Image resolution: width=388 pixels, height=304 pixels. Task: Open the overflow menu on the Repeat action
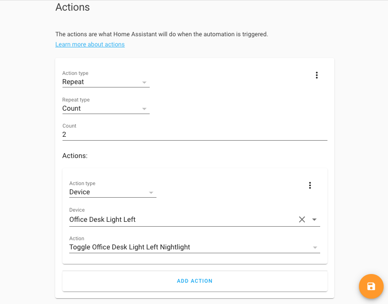(x=317, y=75)
